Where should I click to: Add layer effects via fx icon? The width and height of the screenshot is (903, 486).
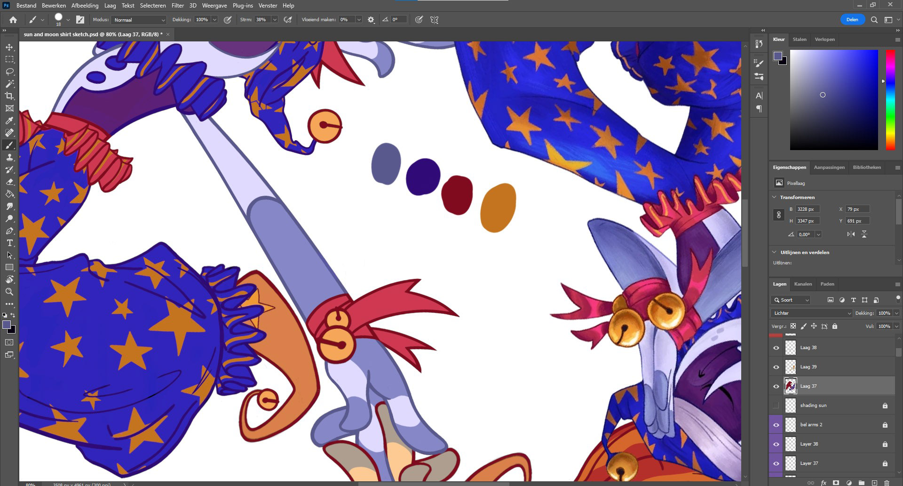[824, 483]
